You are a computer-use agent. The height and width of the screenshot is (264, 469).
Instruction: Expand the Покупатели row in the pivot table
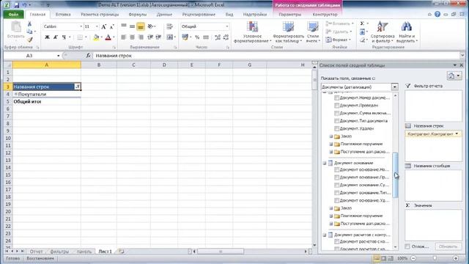pos(16,94)
